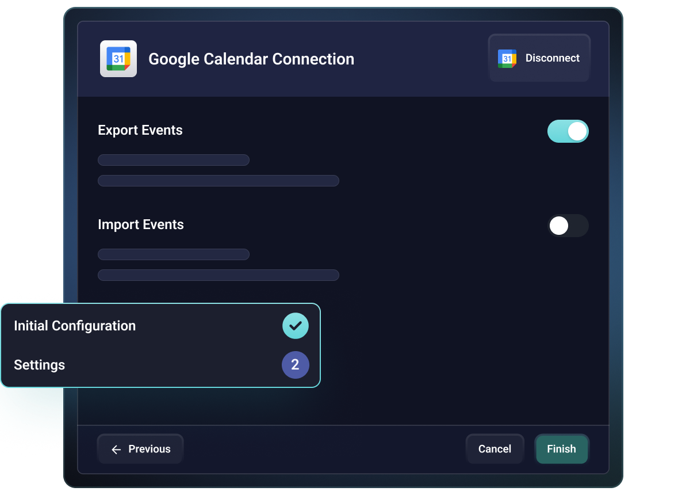Click the Google Calendar icon inside the Disconnect button
682x495 pixels.
click(506, 58)
